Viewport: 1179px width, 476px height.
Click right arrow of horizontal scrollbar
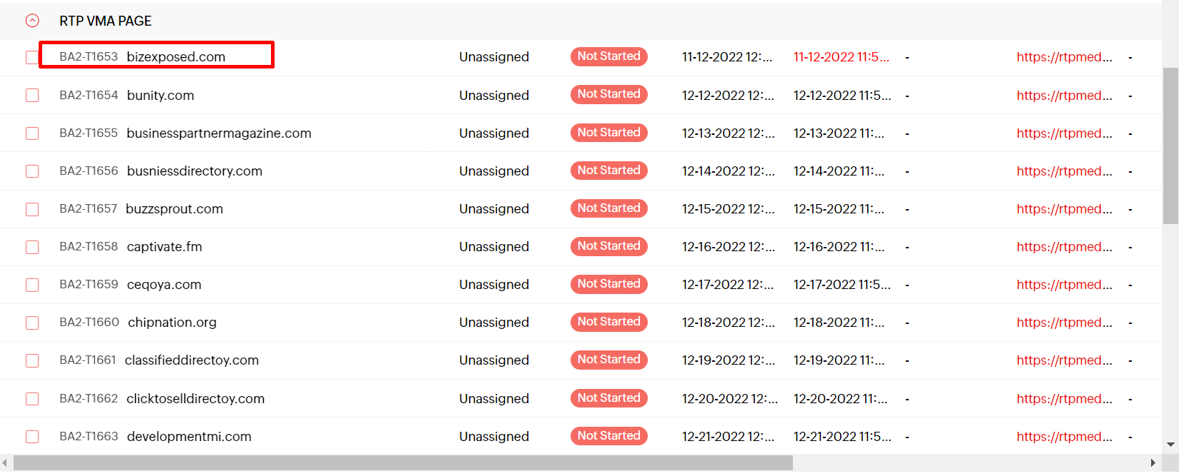coord(1153,463)
